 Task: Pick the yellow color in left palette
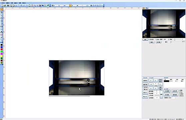(x=2, y=56)
